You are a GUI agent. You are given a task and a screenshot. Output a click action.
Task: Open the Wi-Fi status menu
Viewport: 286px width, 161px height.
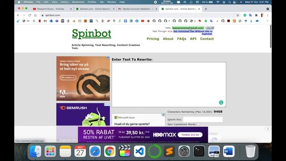pos(218,2)
